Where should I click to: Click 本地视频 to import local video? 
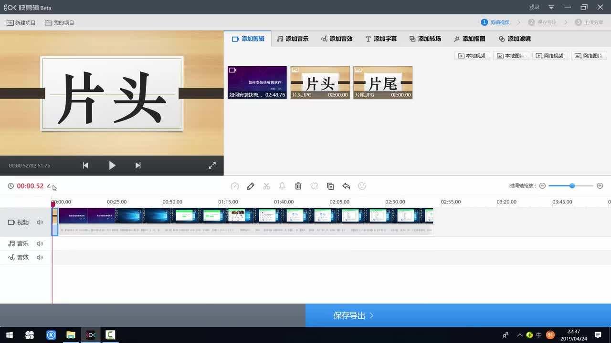point(472,56)
